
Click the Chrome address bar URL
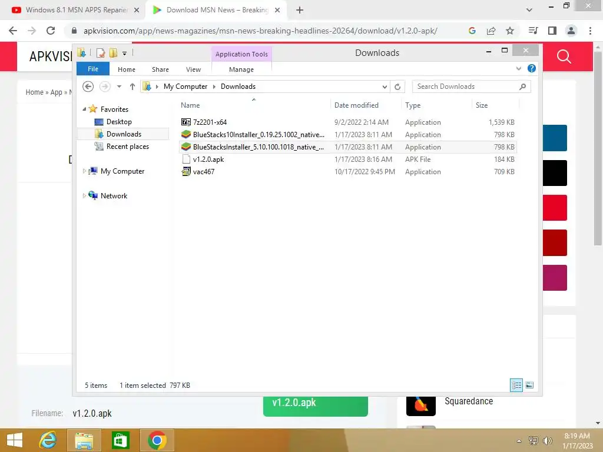tap(260, 31)
